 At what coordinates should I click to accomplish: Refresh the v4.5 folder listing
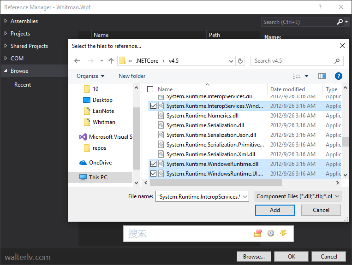click(x=240, y=61)
